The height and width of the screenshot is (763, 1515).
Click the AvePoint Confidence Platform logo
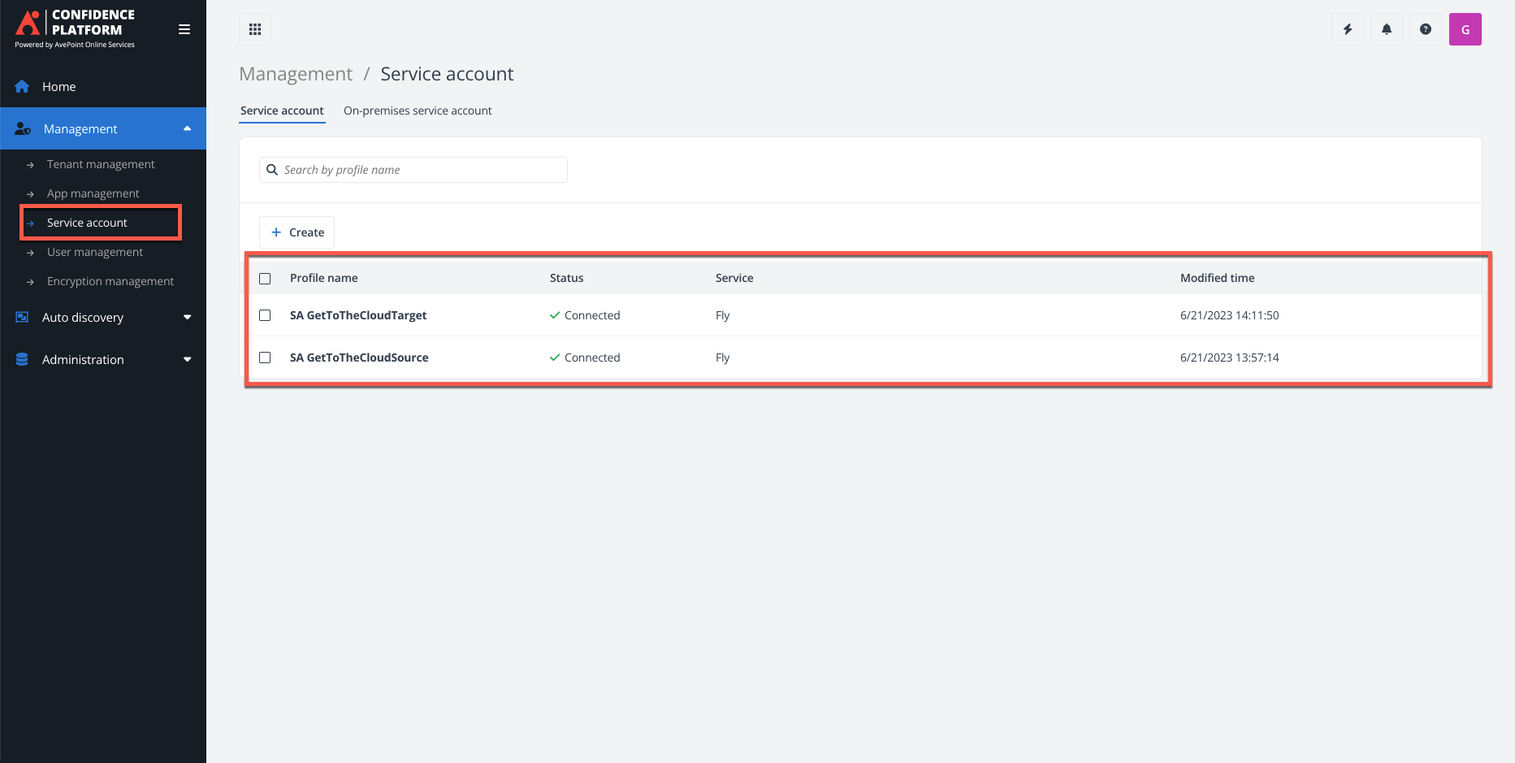click(73, 26)
